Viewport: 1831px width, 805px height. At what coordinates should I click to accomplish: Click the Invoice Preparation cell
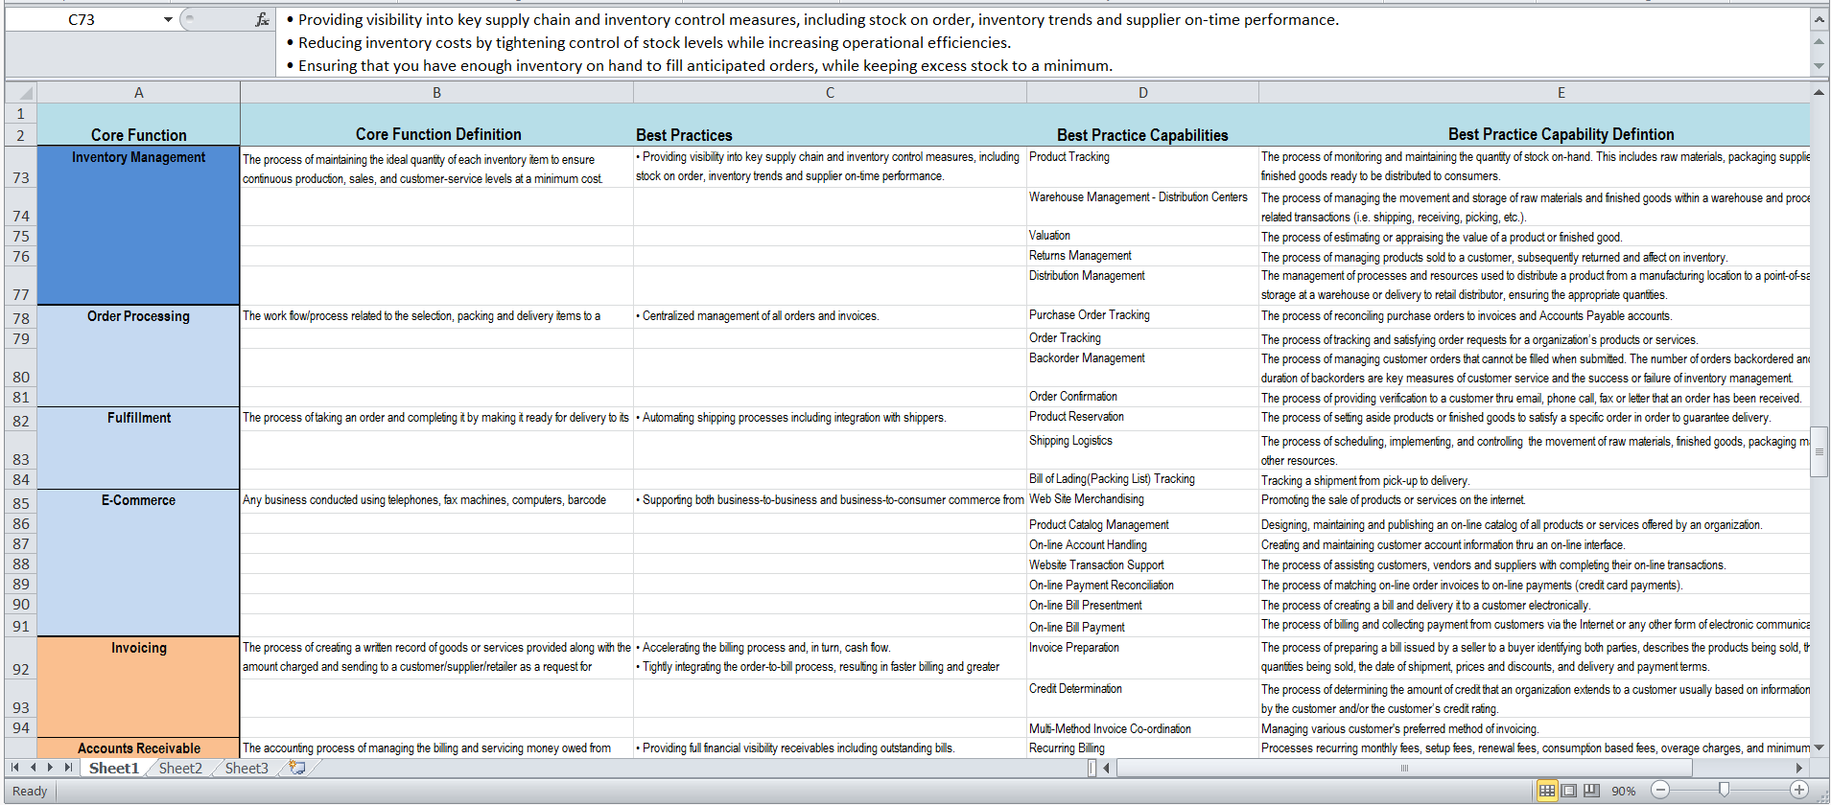pos(1142,657)
